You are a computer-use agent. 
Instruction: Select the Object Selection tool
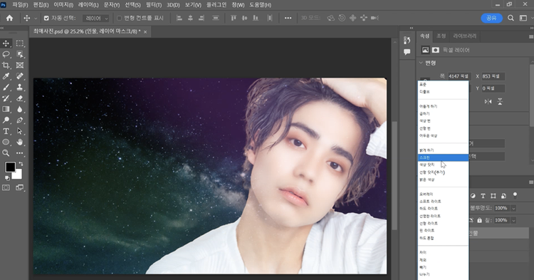click(x=20, y=54)
